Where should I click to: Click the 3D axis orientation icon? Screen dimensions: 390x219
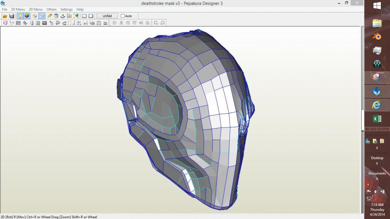click(x=63, y=16)
